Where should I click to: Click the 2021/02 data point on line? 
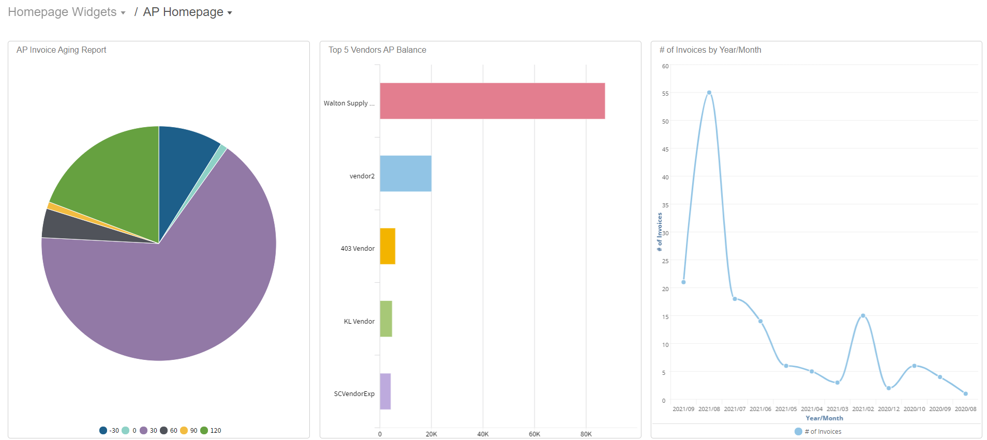coord(863,315)
